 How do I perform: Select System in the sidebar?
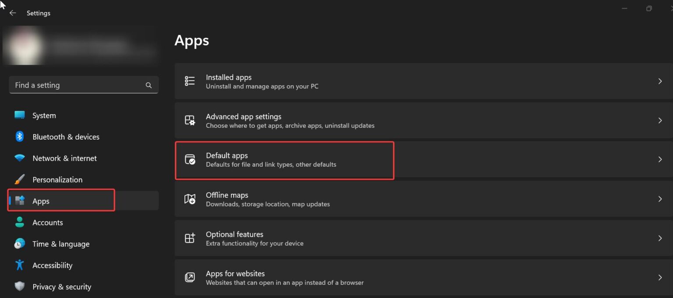(x=44, y=115)
